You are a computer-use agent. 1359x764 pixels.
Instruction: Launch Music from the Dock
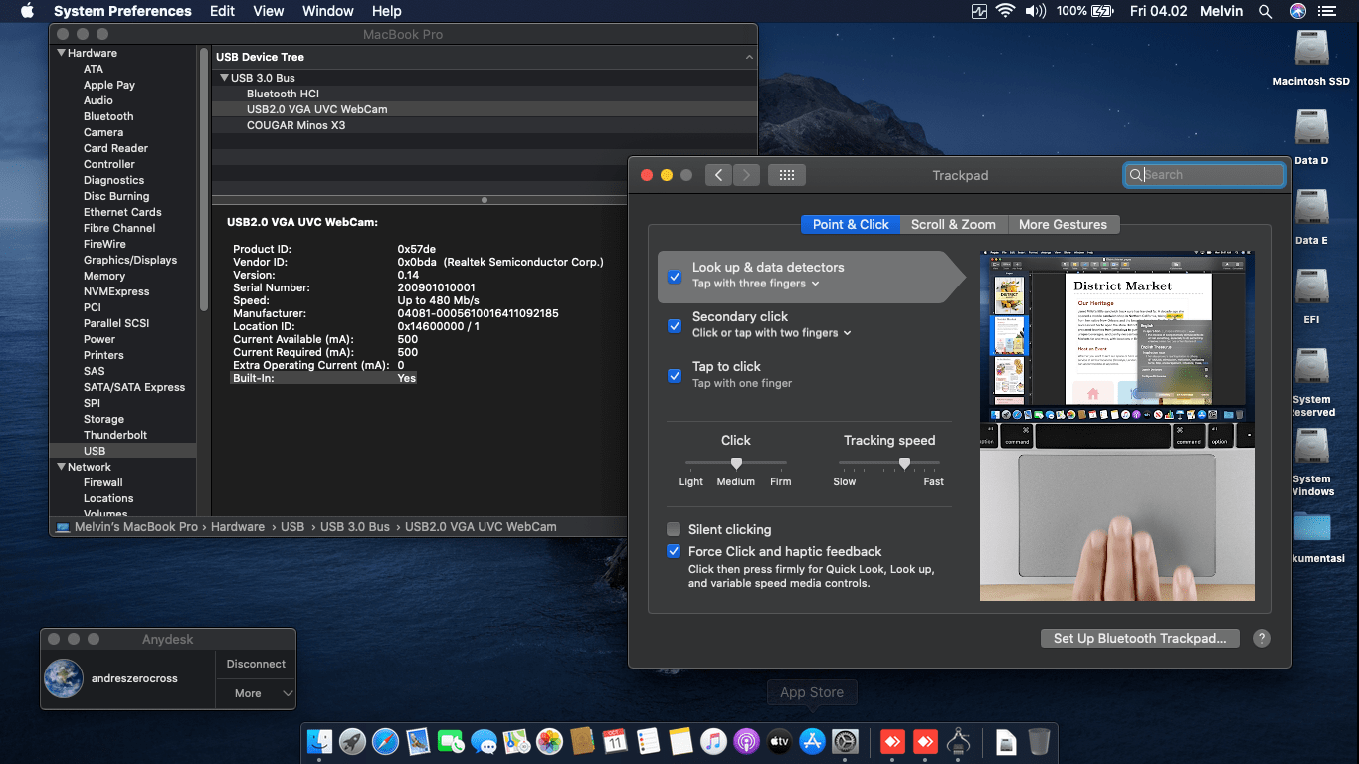tap(713, 741)
